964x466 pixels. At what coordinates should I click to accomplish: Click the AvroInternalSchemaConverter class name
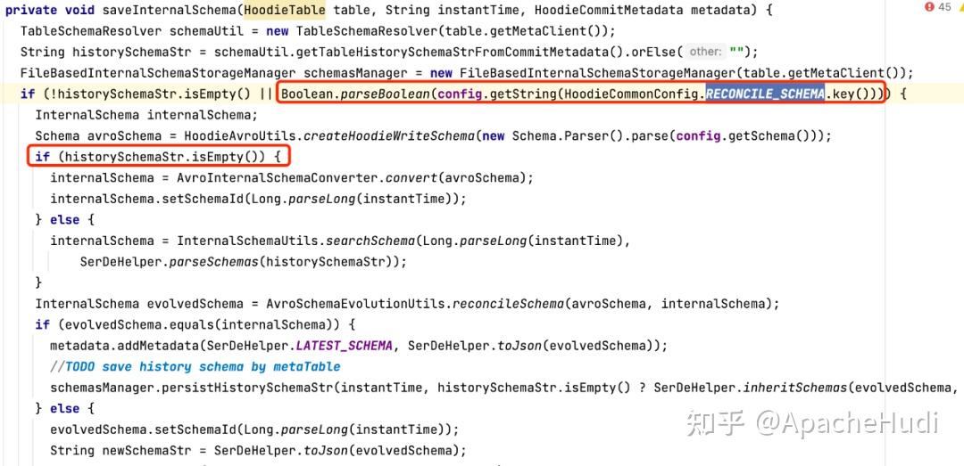274,178
